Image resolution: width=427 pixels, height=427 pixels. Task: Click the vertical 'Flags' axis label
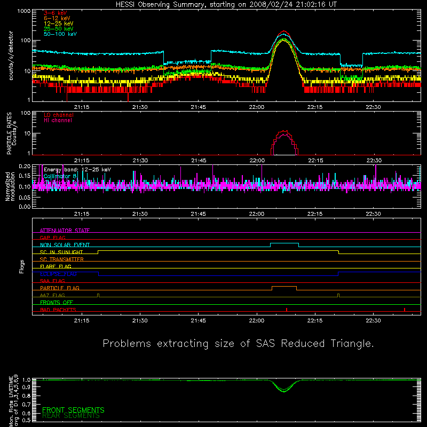[x=22, y=266]
